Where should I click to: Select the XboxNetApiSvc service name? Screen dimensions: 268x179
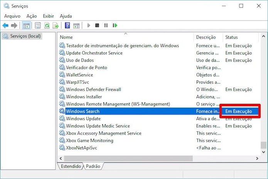(81, 148)
